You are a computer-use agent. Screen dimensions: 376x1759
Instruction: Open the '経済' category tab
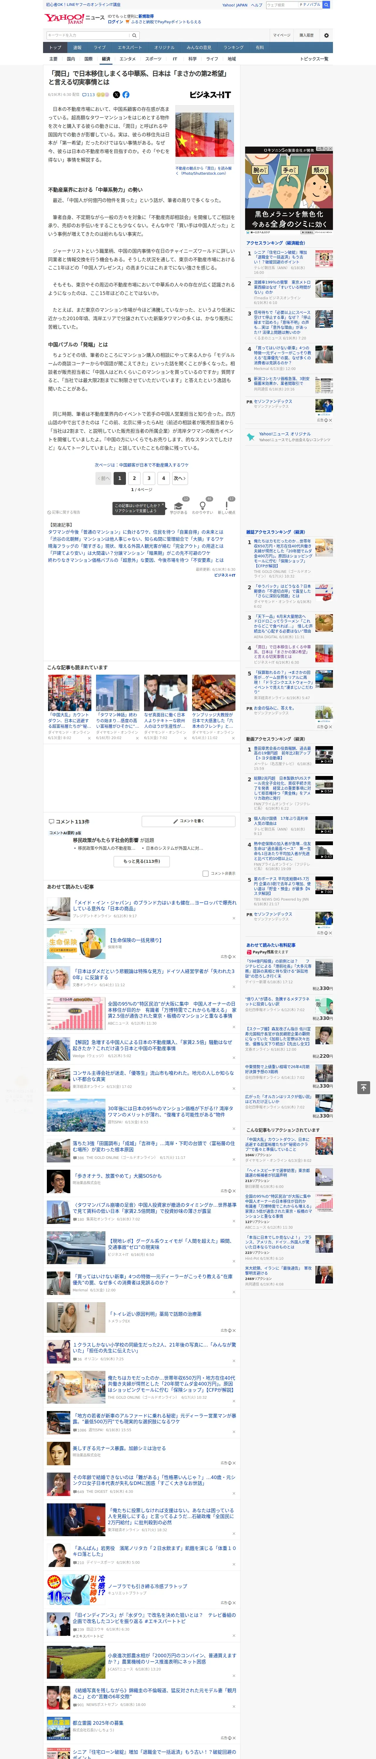click(105, 59)
